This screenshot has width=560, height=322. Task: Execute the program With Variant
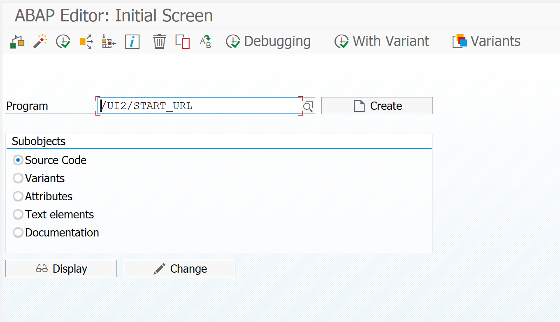coord(381,41)
